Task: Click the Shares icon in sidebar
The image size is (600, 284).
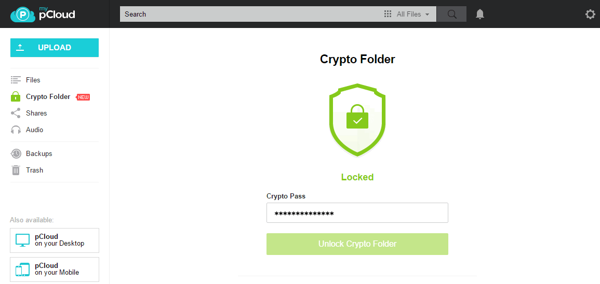Action: point(15,113)
